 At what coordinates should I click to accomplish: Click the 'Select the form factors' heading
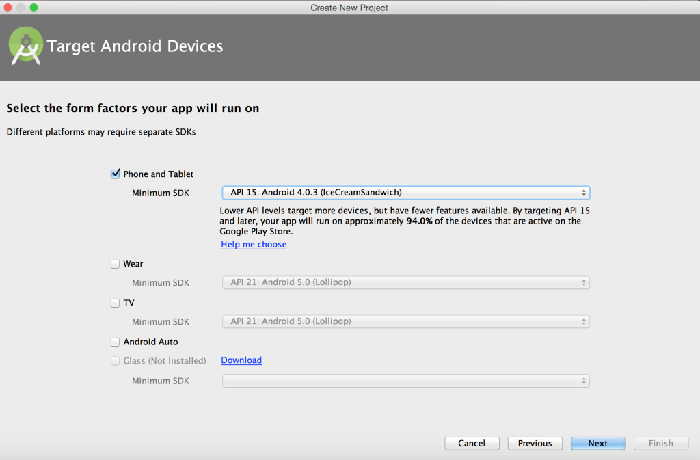coord(133,109)
